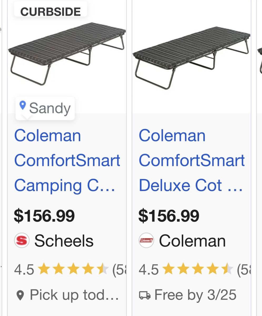Select the Scheels seller name
The width and height of the screenshot is (262, 316).
tap(64, 241)
